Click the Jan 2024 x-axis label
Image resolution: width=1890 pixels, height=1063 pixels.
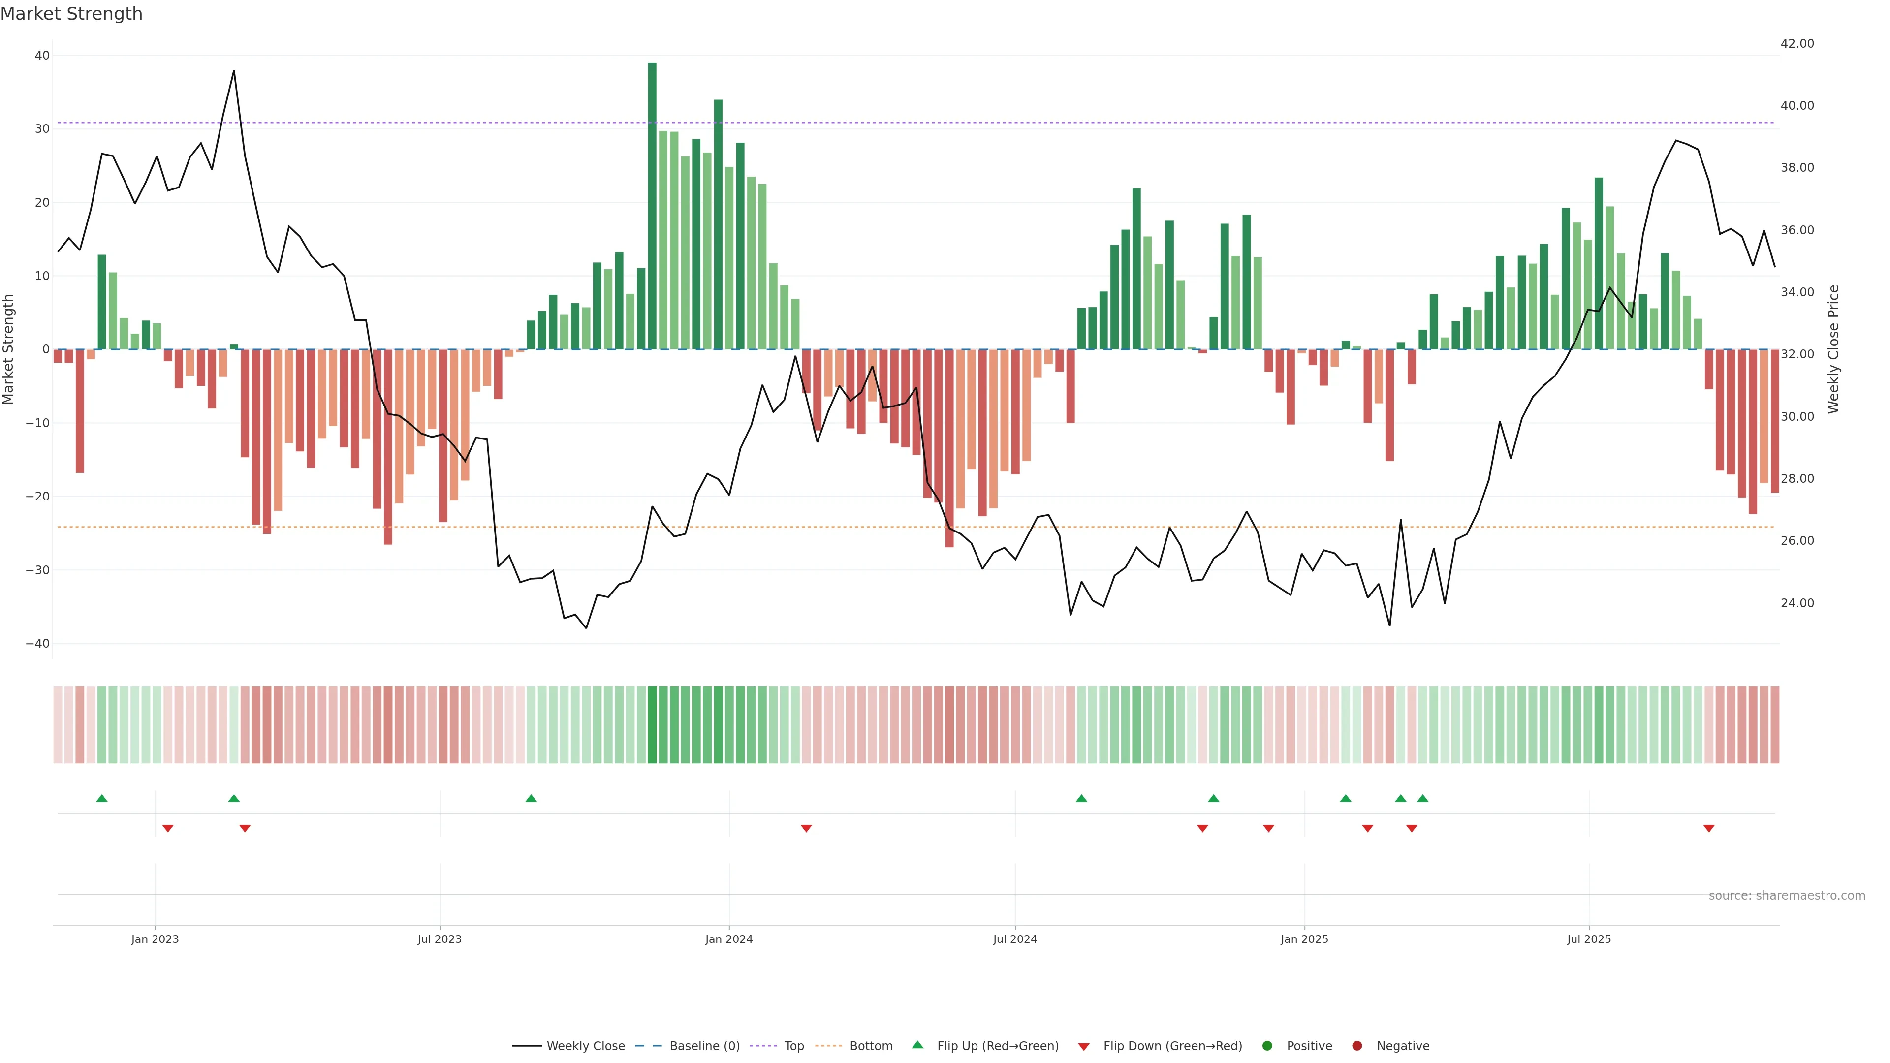728,939
